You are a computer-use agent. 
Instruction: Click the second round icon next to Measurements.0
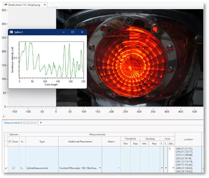pos(28,123)
